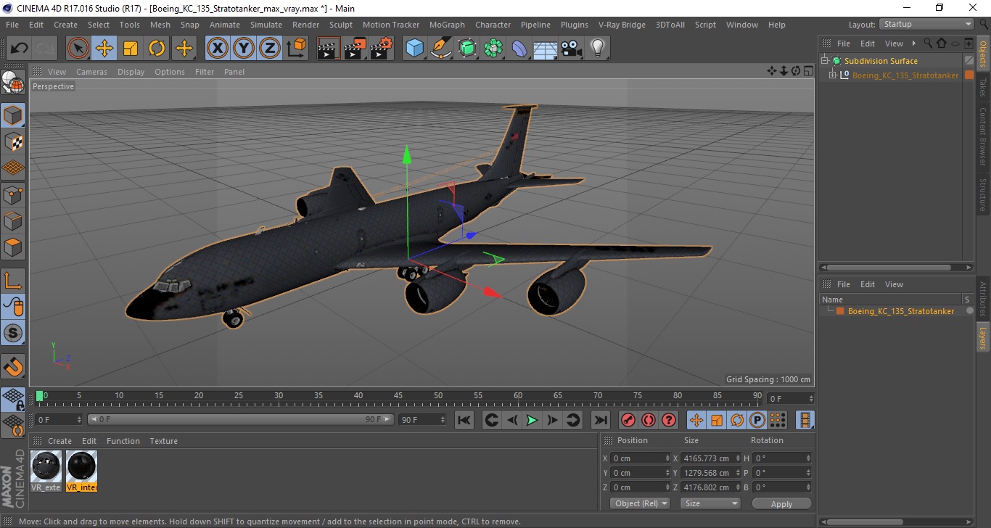This screenshot has width=991, height=528.
Task: Toggle Enable Snap magnet icon
Action: click(13, 366)
